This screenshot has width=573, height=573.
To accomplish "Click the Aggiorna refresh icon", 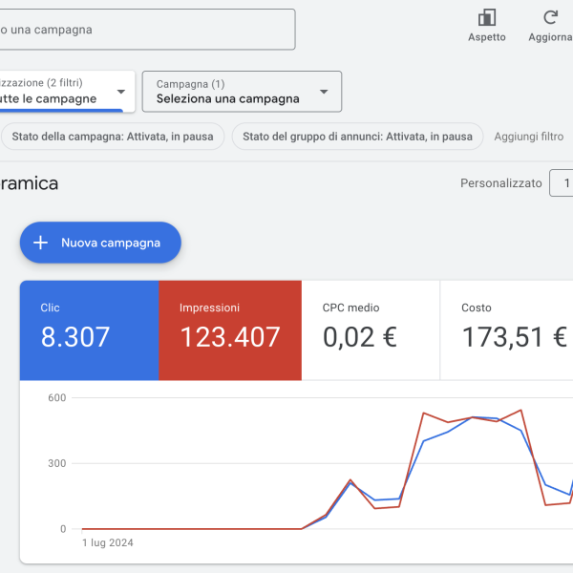I will pyautogui.click(x=550, y=18).
